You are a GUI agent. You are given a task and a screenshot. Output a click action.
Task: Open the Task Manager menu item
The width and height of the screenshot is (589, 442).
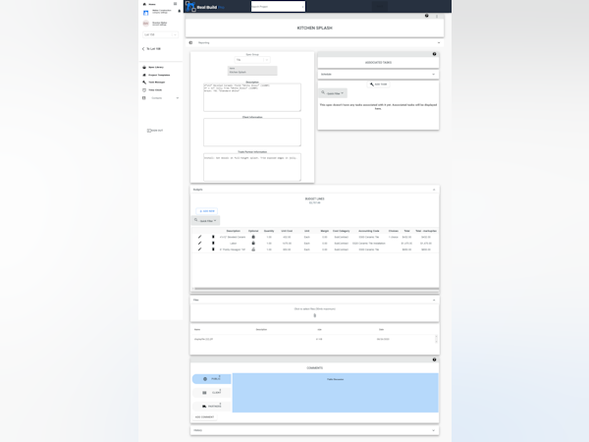[x=157, y=83]
